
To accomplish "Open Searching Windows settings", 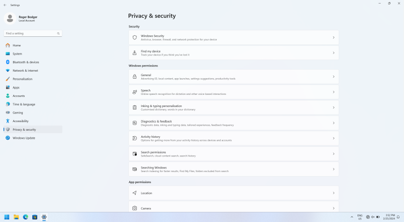I will click(233, 169).
